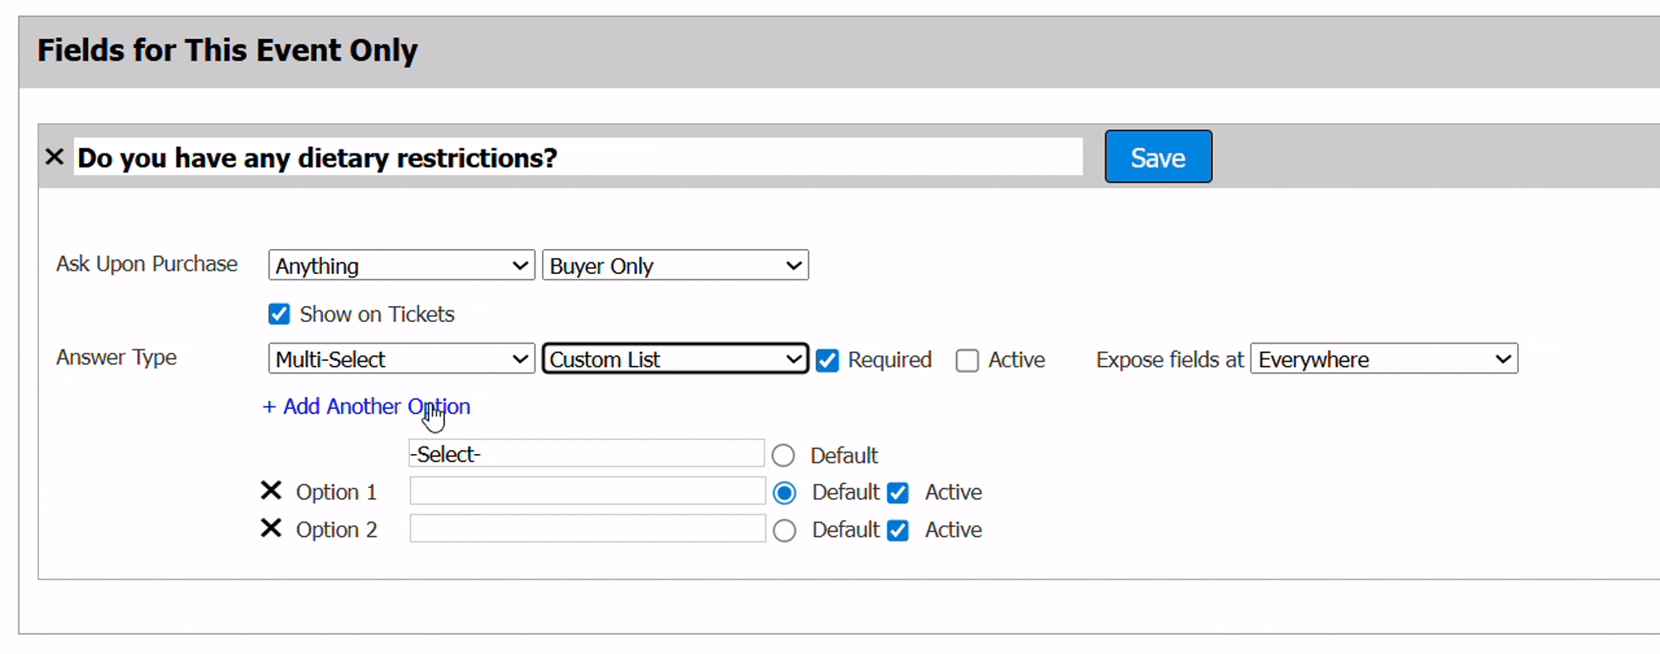Remove the dietary restrictions field with X
1660x654 pixels.
[55, 157]
